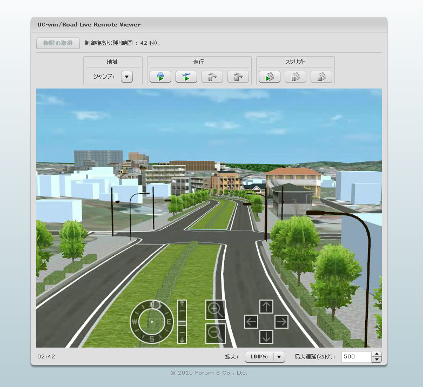Open the 拡大 100% zoom dropdown
This screenshot has width=423, height=387.
point(265,357)
